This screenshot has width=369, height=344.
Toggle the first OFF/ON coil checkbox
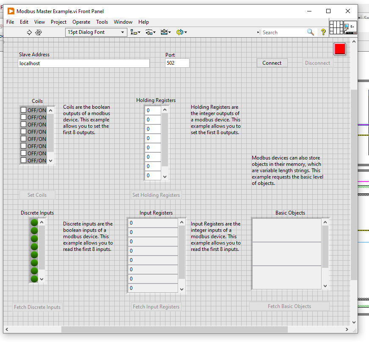pos(23,110)
